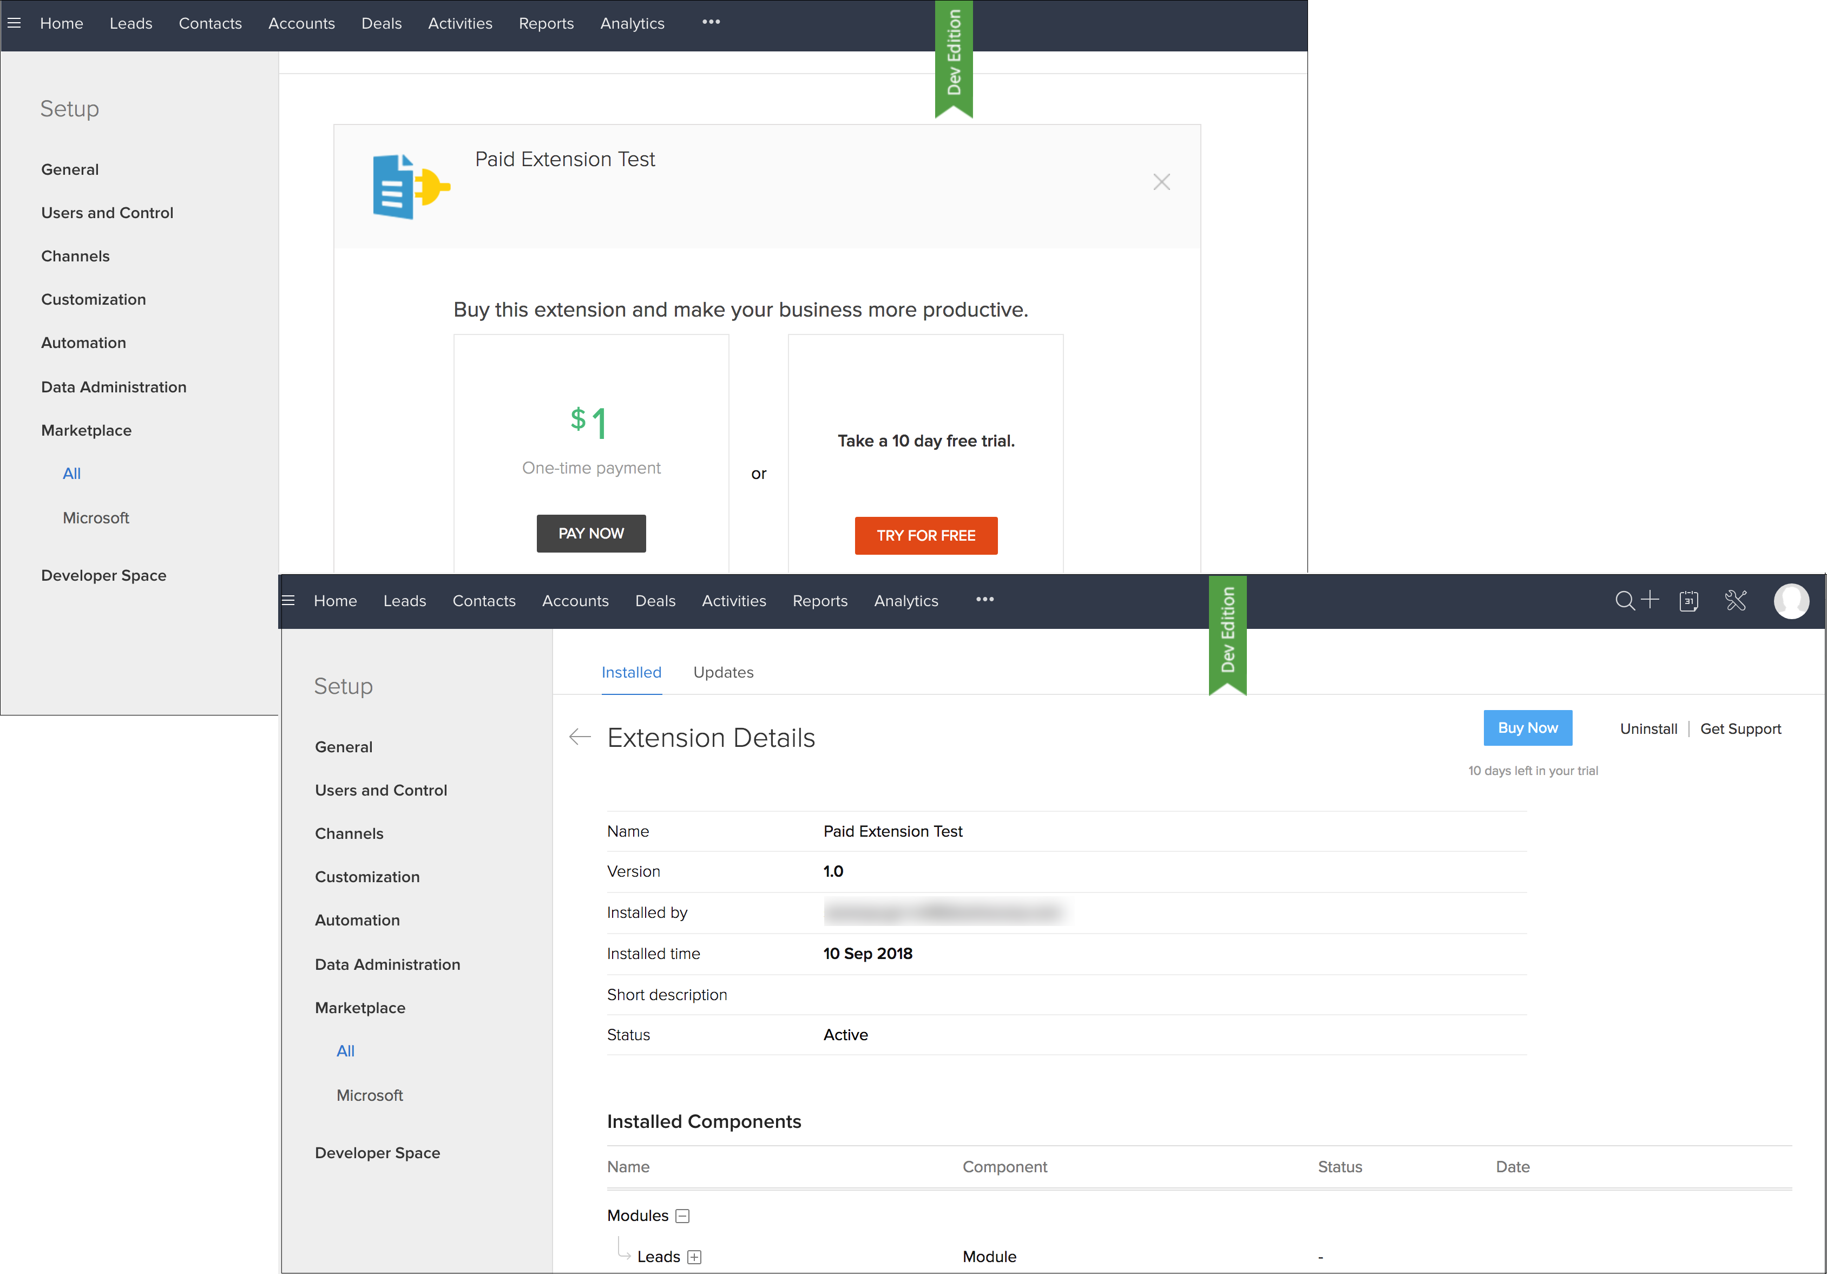Select Microsoft under Marketplace in lower sidebar

click(369, 1095)
